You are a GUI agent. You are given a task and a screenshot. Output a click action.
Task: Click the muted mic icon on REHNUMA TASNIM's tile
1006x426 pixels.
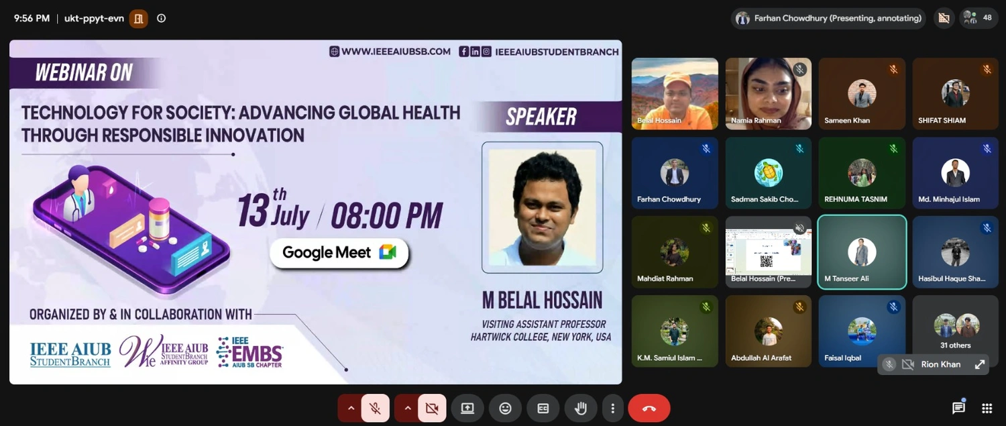893,149
